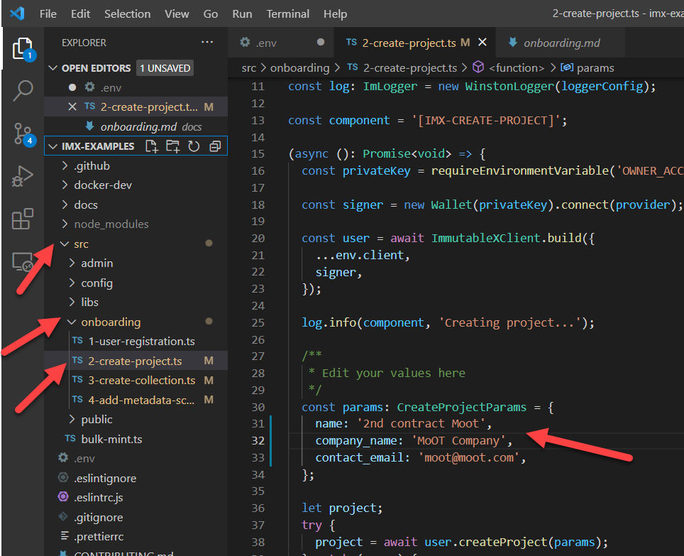The image size is (684, 556).
Task: Close the 2-create-project.ts editor tab
Action: [x=482, y=43]
